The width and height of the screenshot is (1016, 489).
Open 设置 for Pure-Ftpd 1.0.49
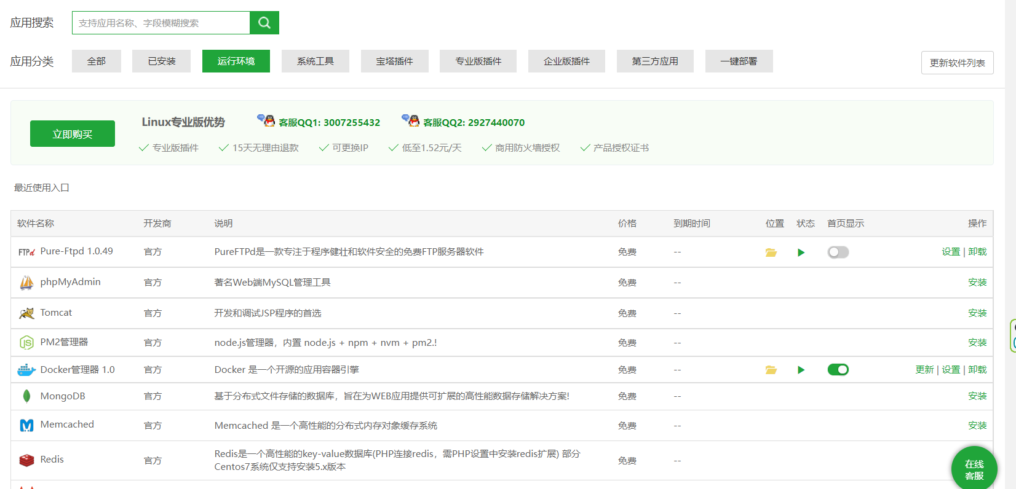coord(951,251)
